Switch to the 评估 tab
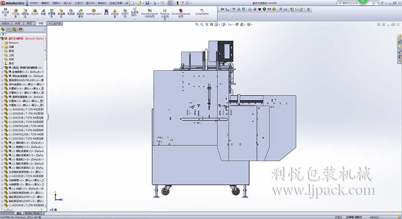 [41, 23]
